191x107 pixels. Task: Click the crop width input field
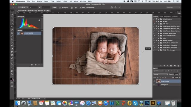(x=33, y=7)
